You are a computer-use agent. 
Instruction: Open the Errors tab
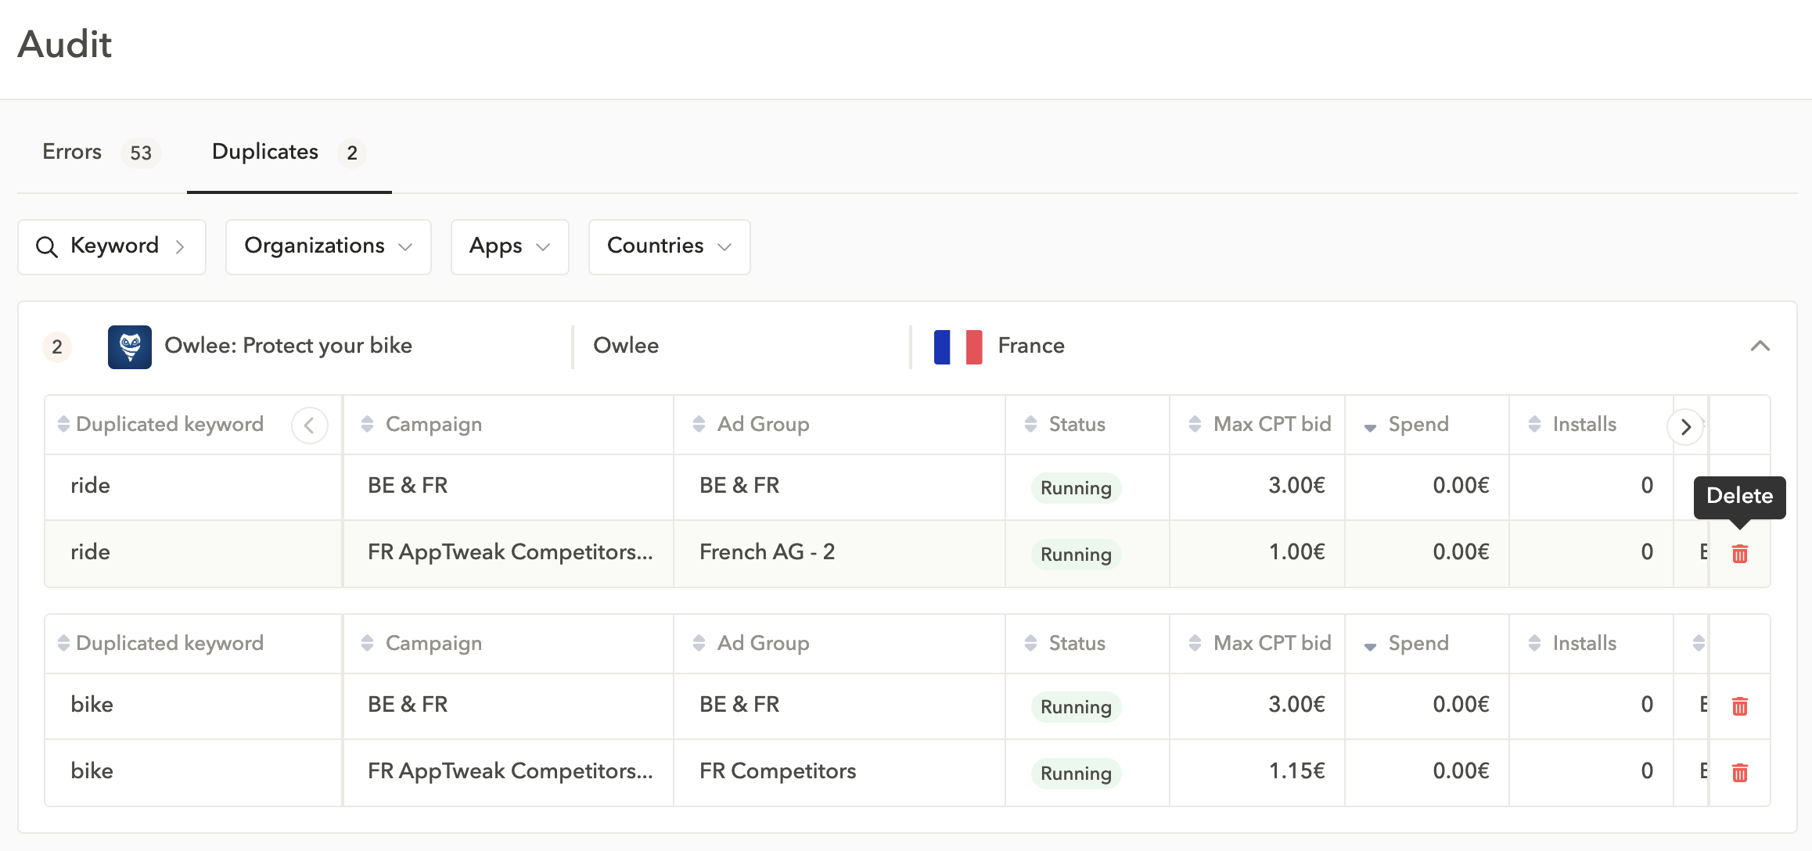point(101,152)
